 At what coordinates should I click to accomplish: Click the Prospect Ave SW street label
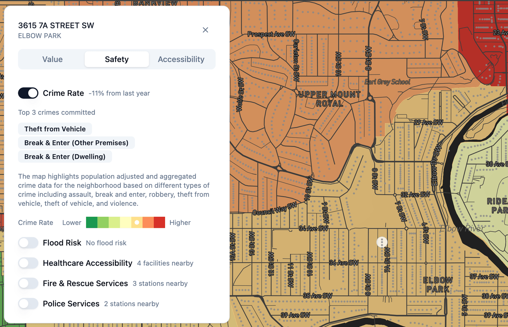tap(271, 34)
